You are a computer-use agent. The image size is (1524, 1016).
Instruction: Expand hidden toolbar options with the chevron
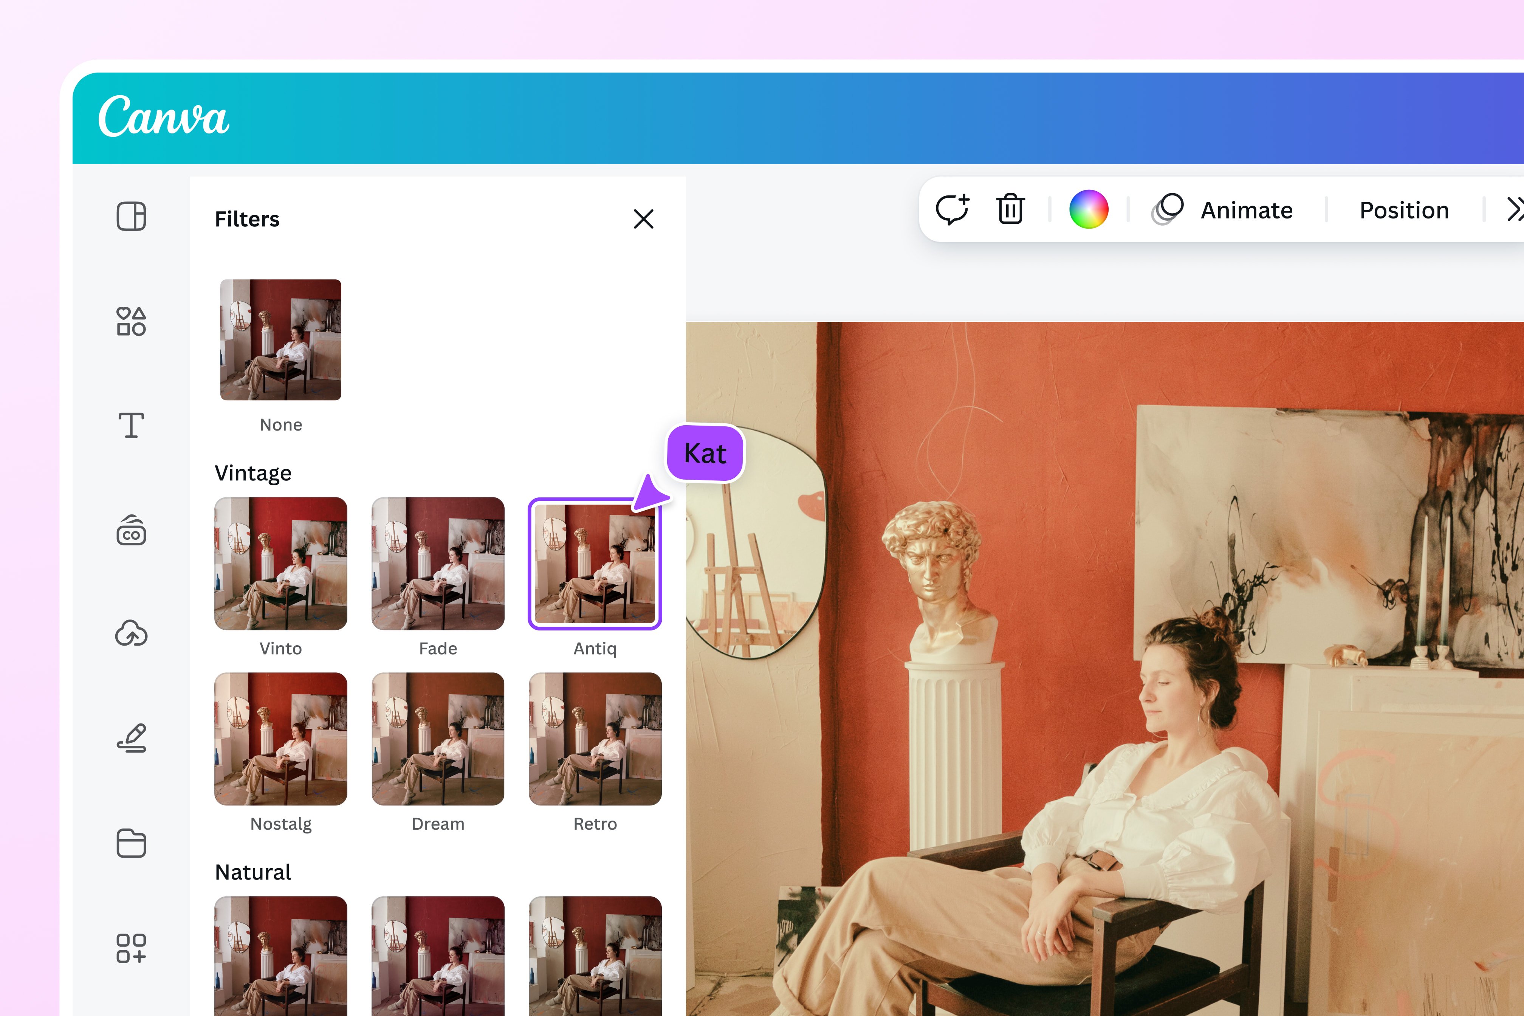pyautogui.click(x=1514, y=209)
